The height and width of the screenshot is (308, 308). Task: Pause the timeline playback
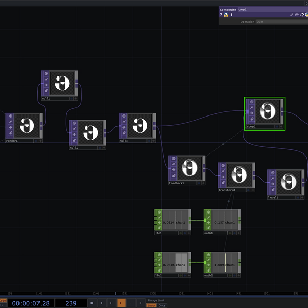[x=101, y=303]
